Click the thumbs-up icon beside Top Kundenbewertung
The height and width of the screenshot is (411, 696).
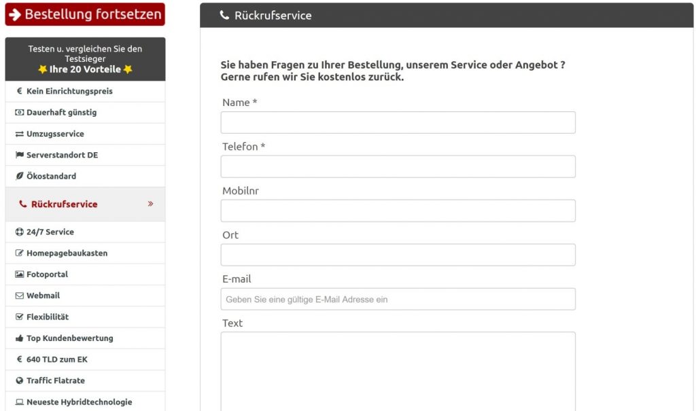tap(19, 338)
